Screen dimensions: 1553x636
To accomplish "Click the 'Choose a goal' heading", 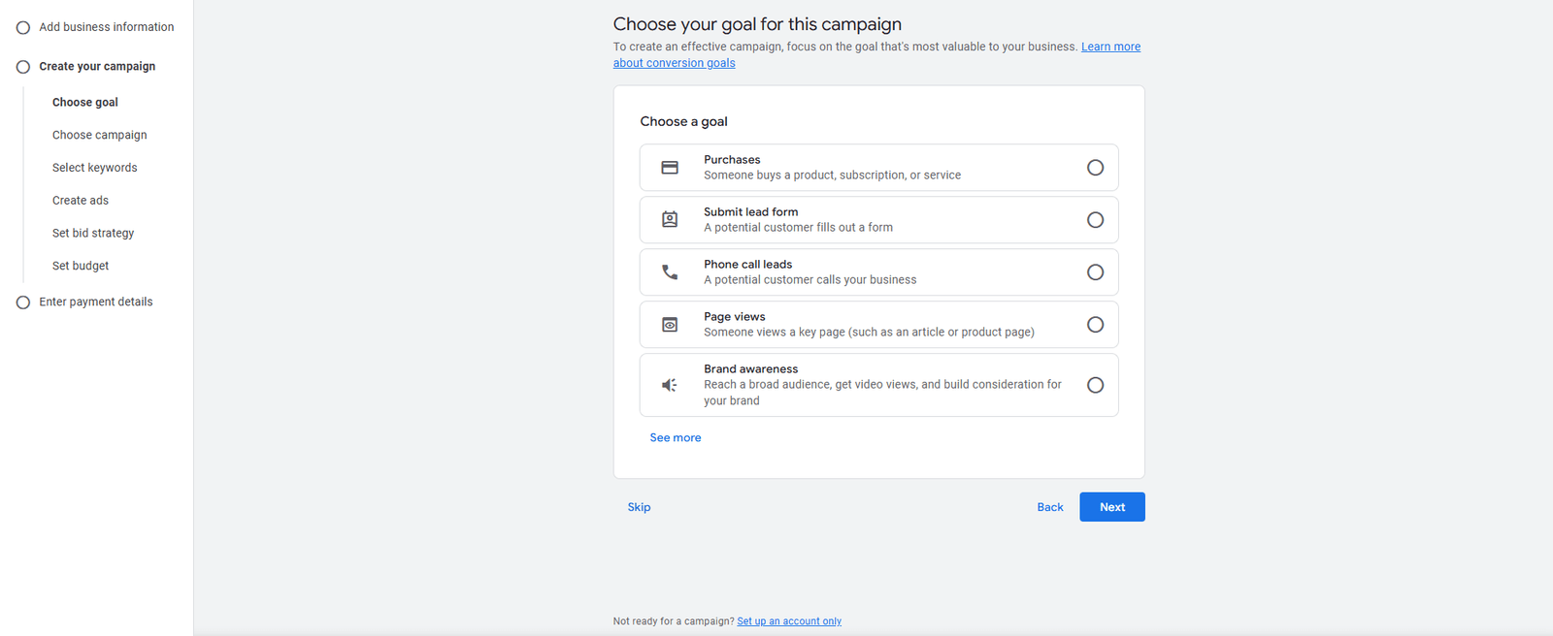I will point(683,121).
